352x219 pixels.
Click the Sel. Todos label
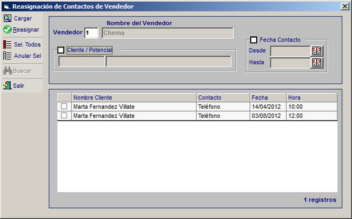[27, 44]
